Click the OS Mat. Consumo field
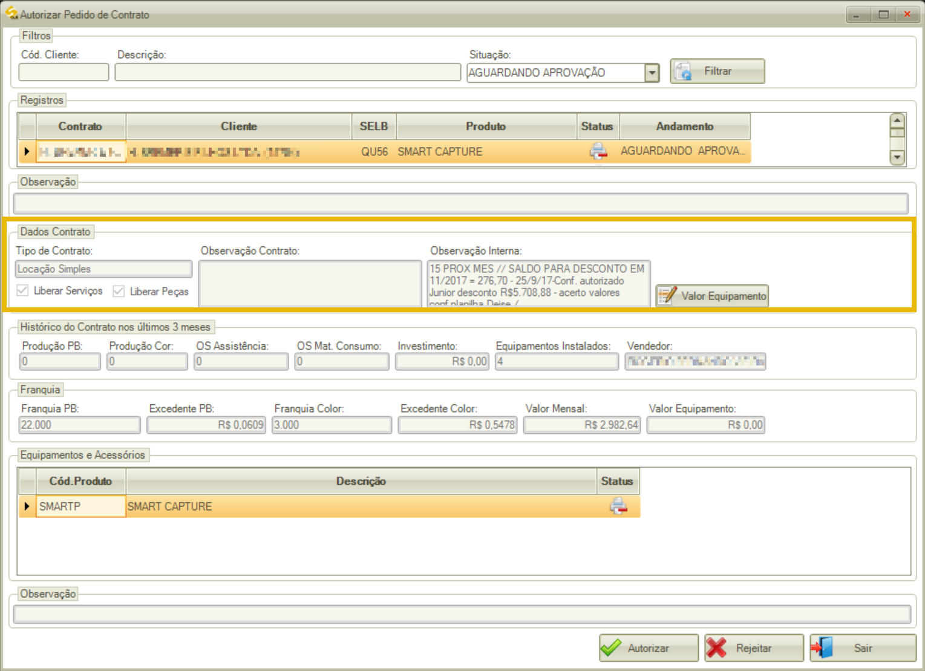The height and width of the screenshot is (671, 925). click(342, 361)
